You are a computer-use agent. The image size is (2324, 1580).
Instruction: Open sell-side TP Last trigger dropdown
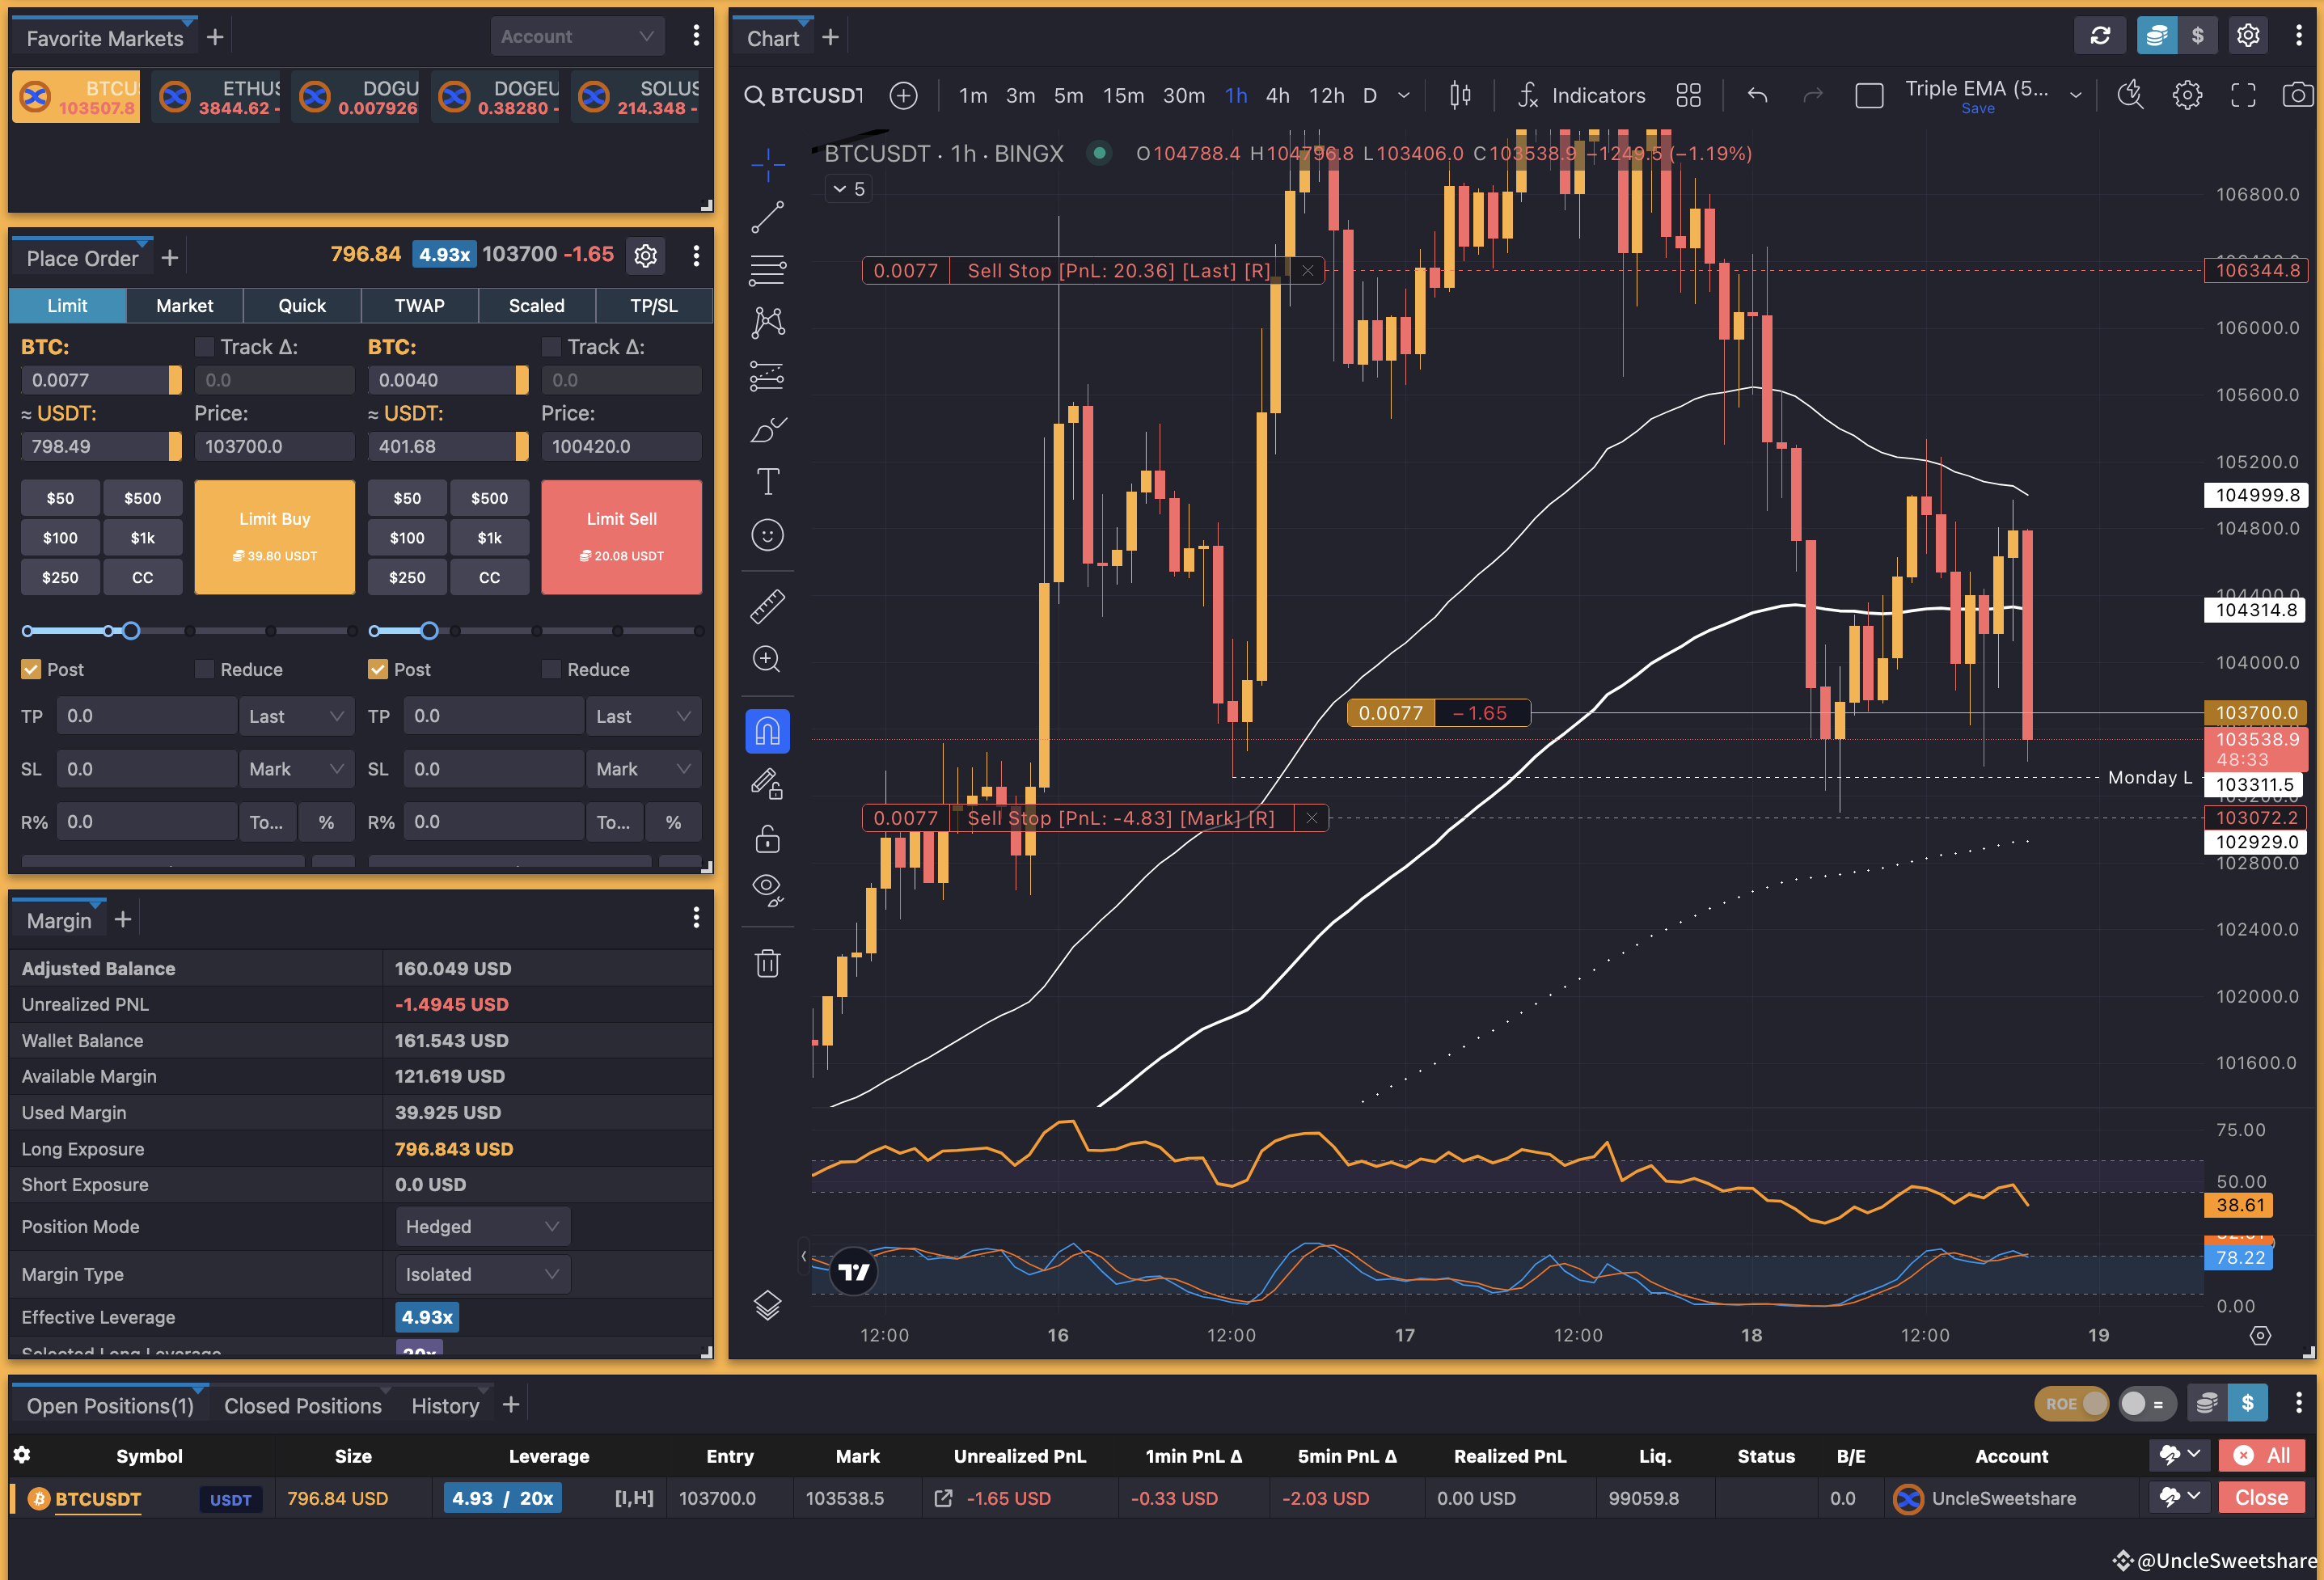[x=643, y=716]
